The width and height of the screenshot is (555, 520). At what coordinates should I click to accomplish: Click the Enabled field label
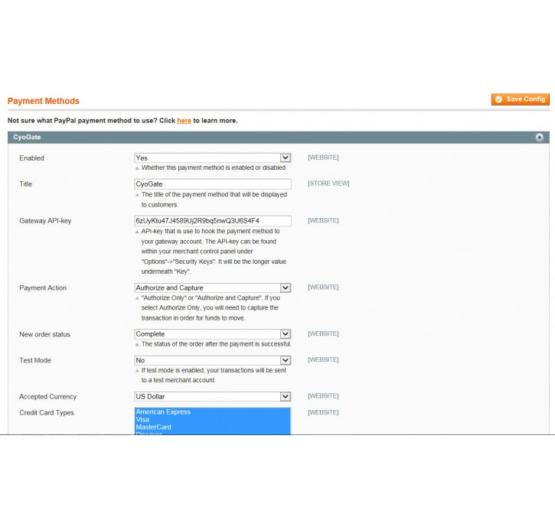(31, 158)
